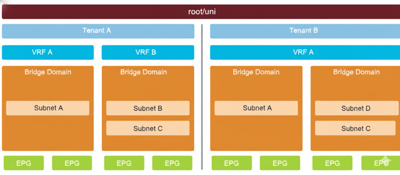Viewport: 400px width, 175px height.
Task: Click the leftmost EPG box
Action: (x=24, y=163)
